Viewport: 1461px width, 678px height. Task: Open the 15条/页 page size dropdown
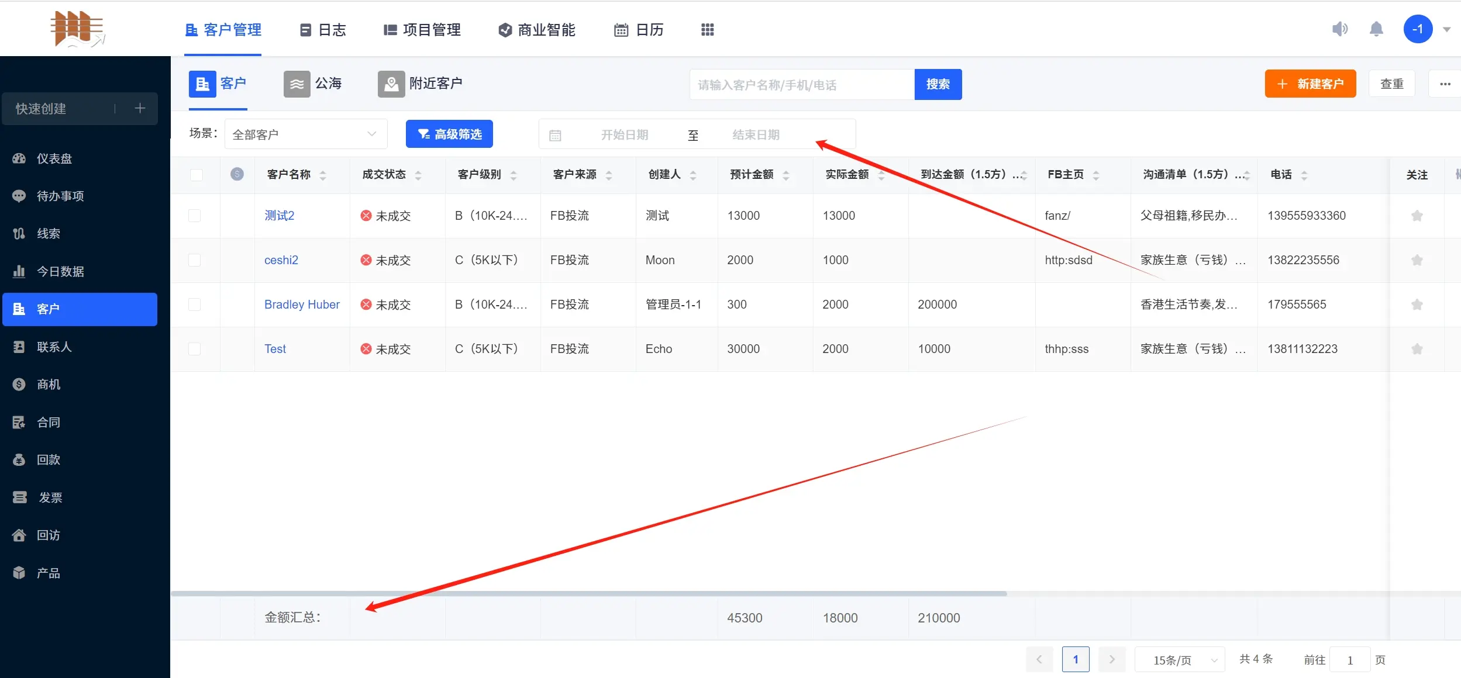coord(1179,660)
